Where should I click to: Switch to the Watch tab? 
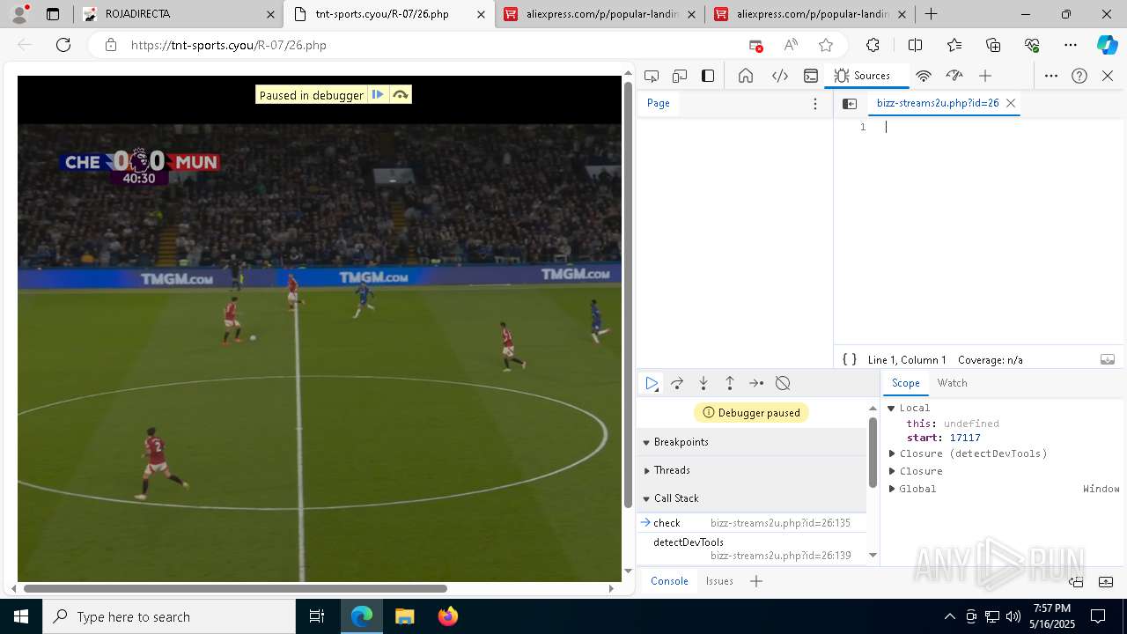(952, 383)
